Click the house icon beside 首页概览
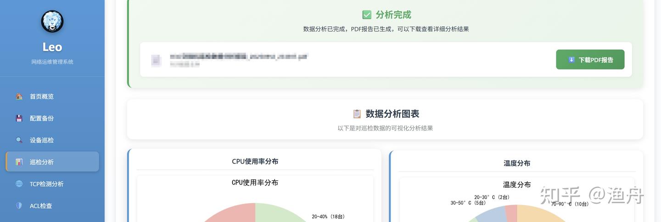Image resolution: width=661 pixels, height=222 pixels. click(x=19, y=96)
